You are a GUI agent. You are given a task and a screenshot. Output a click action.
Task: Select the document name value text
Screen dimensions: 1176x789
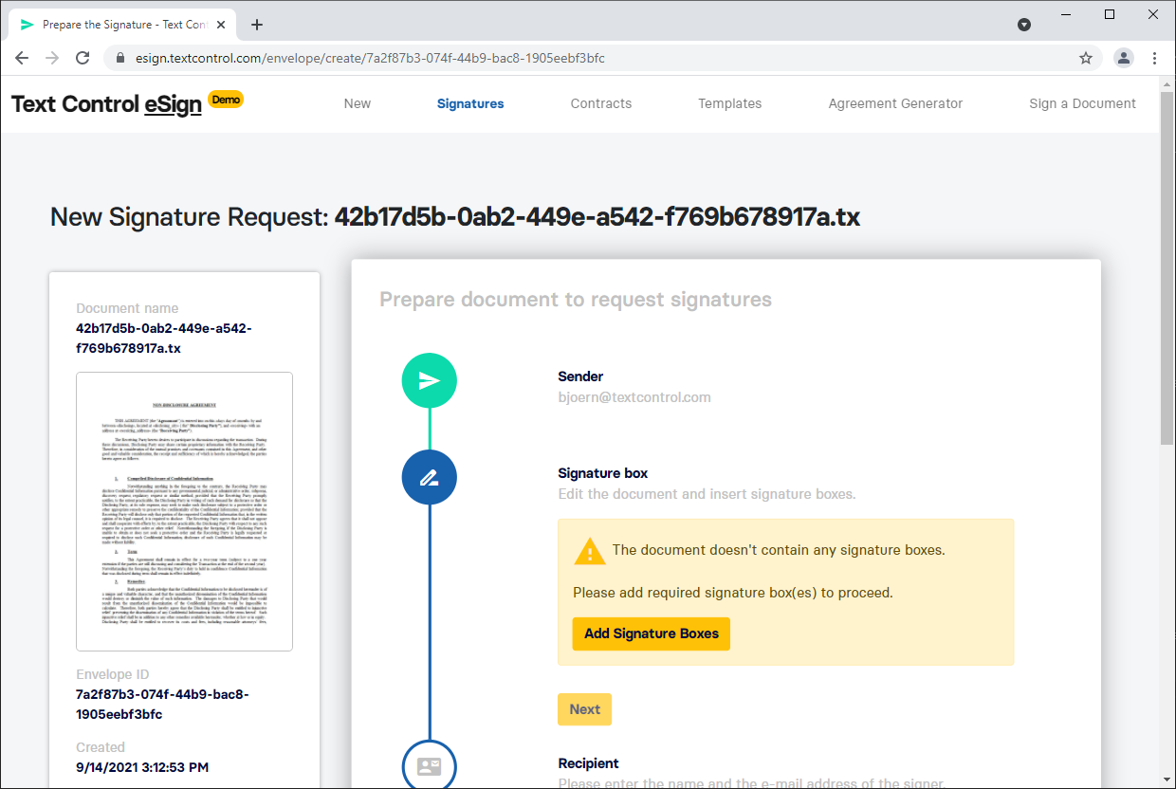(x=164, y=339)
